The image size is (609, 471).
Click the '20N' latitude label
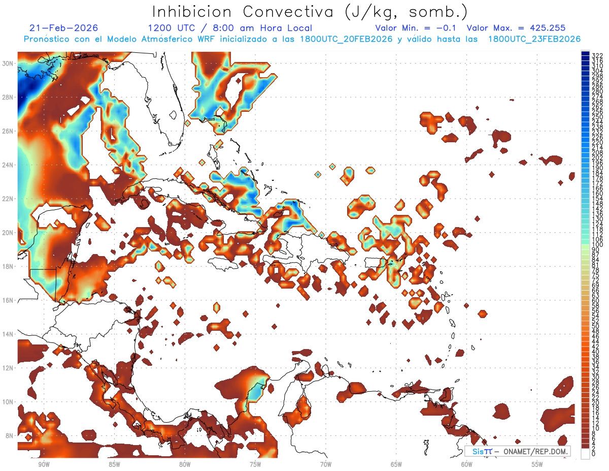click(8, 233)
